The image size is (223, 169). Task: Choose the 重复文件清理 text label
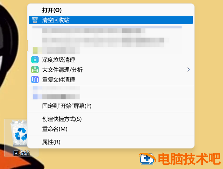tap(59, 79)
